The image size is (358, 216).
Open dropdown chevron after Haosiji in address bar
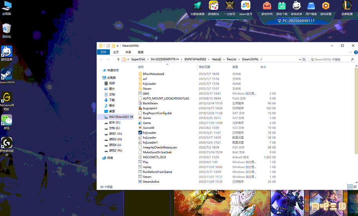pyautogui.click(x=224, y=60)
